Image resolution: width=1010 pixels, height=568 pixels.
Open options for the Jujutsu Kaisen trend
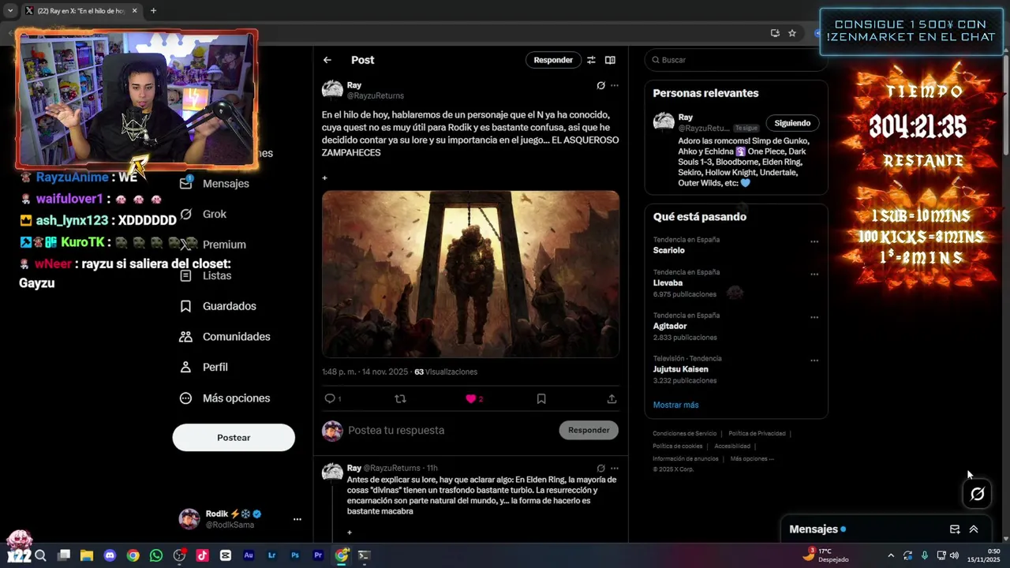pyautogui.click(x=814, y=361)
